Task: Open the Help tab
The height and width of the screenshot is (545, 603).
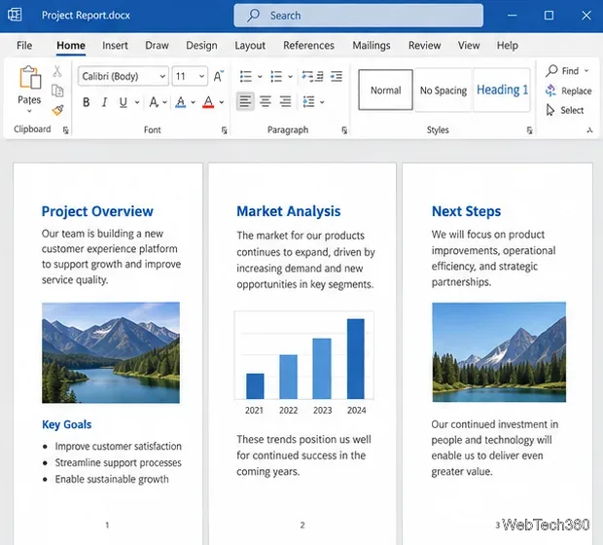Action: tap(508, 46)
